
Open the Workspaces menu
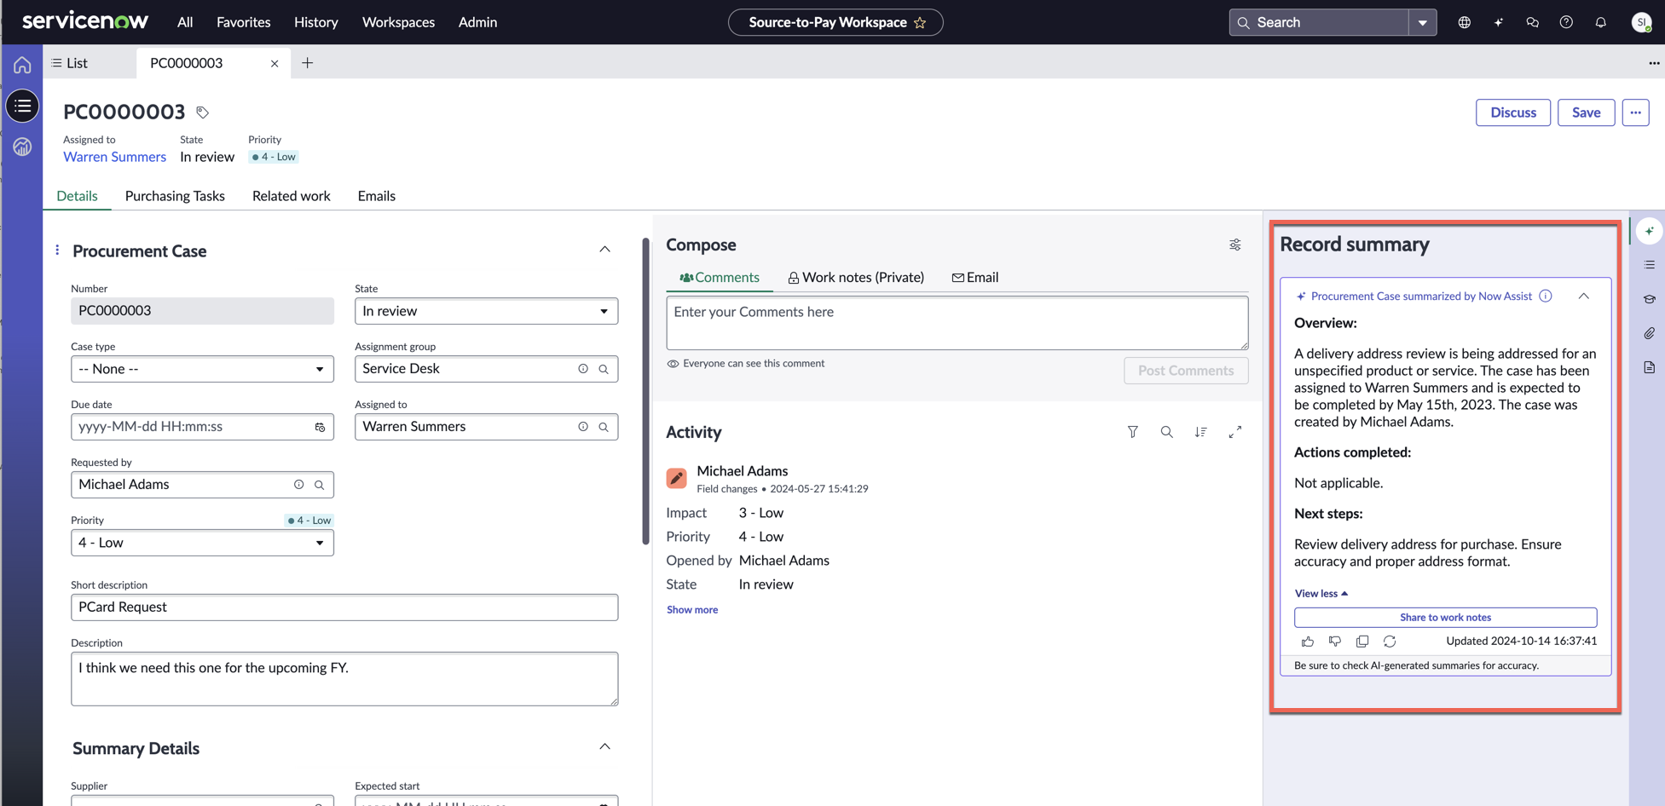pyautogui.click(x=398, y=22)
